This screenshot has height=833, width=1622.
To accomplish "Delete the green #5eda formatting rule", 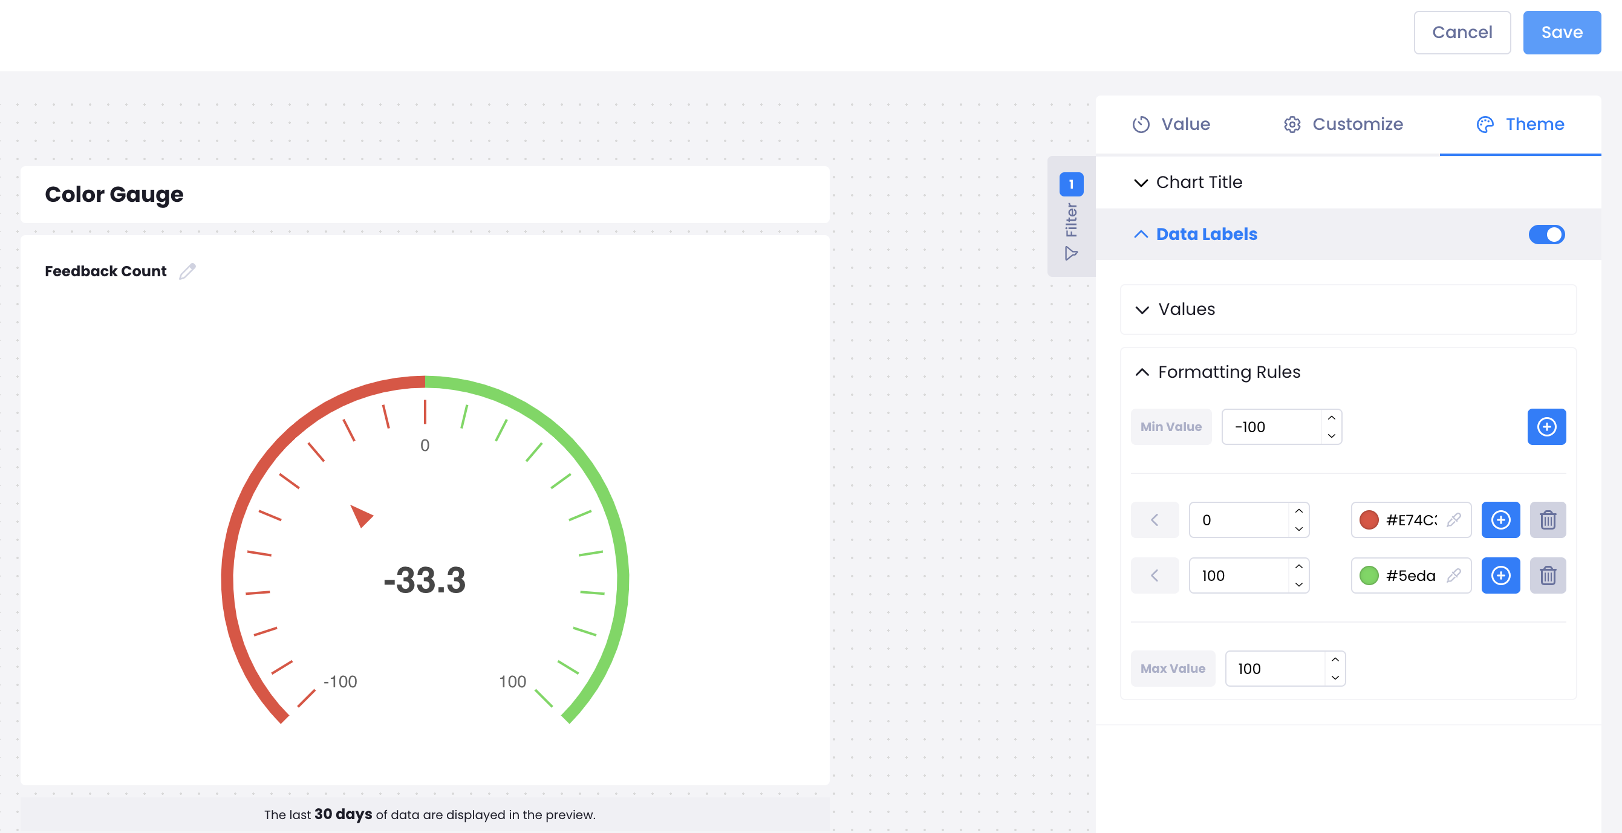I will click(1547, 575).
